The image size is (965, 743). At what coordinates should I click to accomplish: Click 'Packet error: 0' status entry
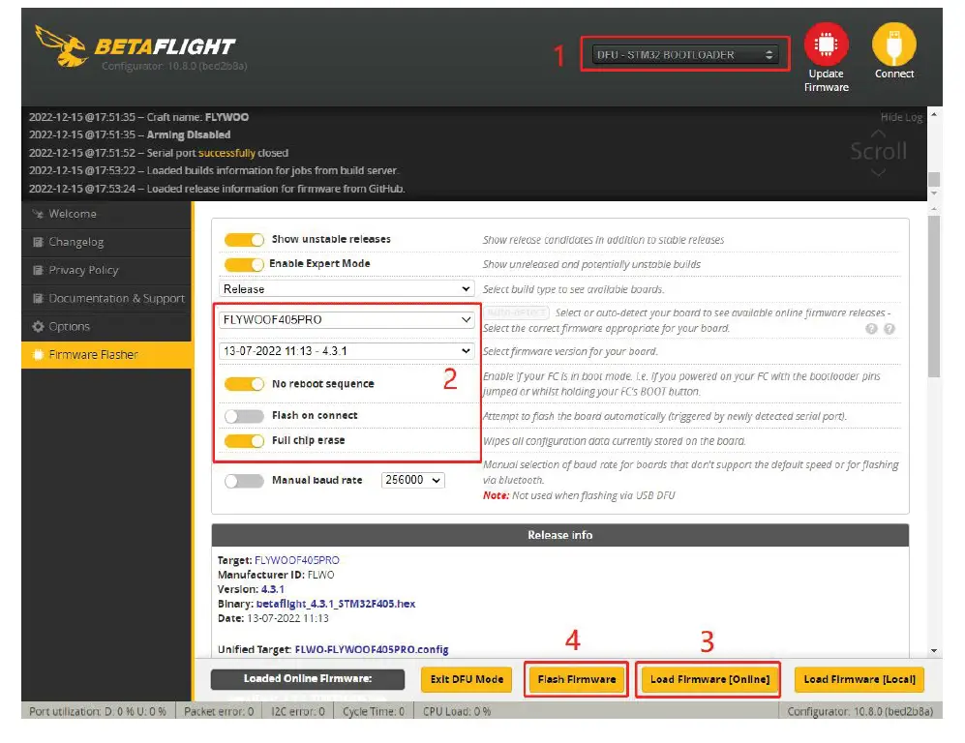[219, 712]
